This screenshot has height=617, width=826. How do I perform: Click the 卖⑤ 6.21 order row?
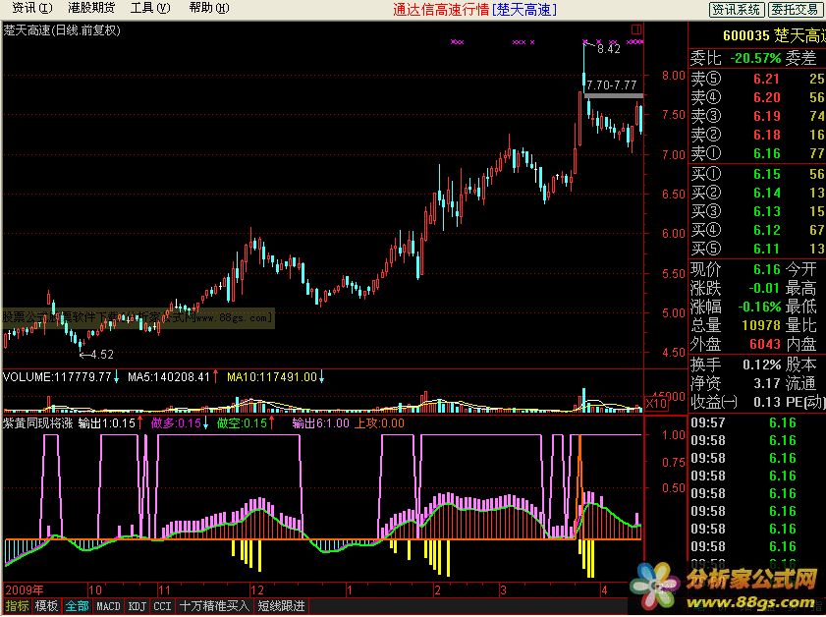click(757, 79)
